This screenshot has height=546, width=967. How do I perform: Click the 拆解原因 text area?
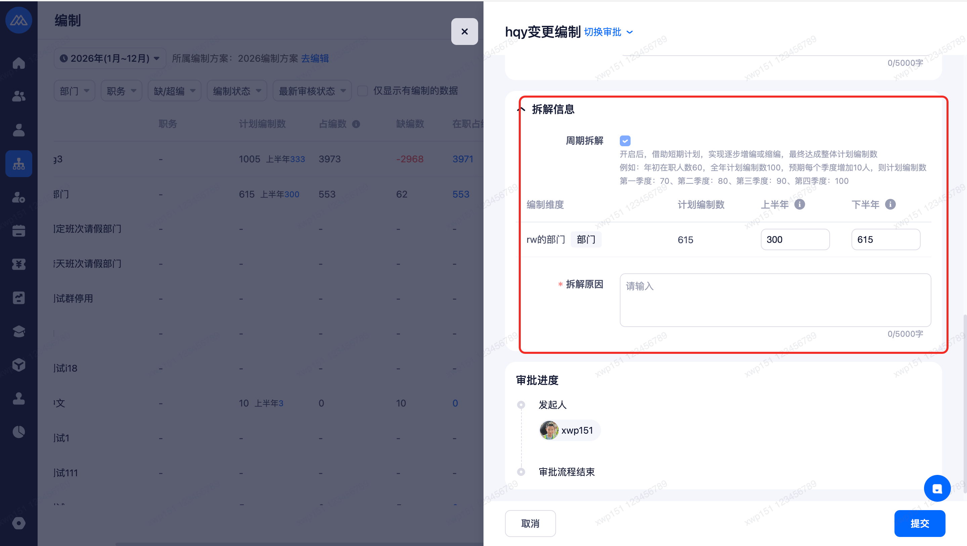point(775,300)
